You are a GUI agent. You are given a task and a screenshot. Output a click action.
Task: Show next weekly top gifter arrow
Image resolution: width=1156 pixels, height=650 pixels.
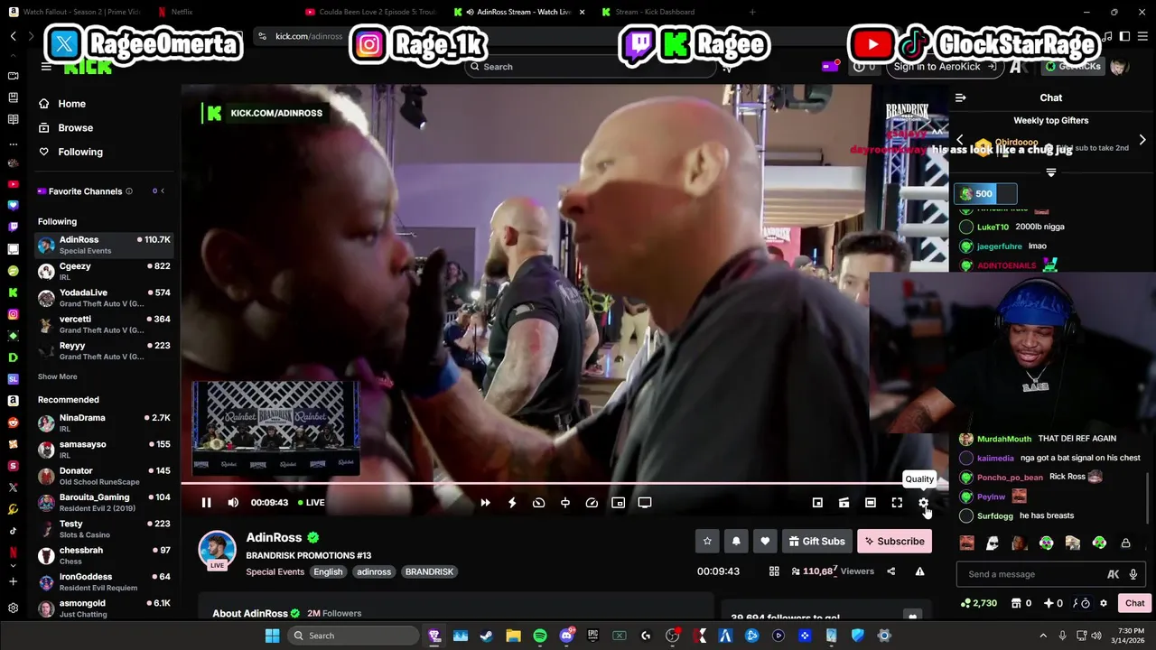[x=1142, y=140]
